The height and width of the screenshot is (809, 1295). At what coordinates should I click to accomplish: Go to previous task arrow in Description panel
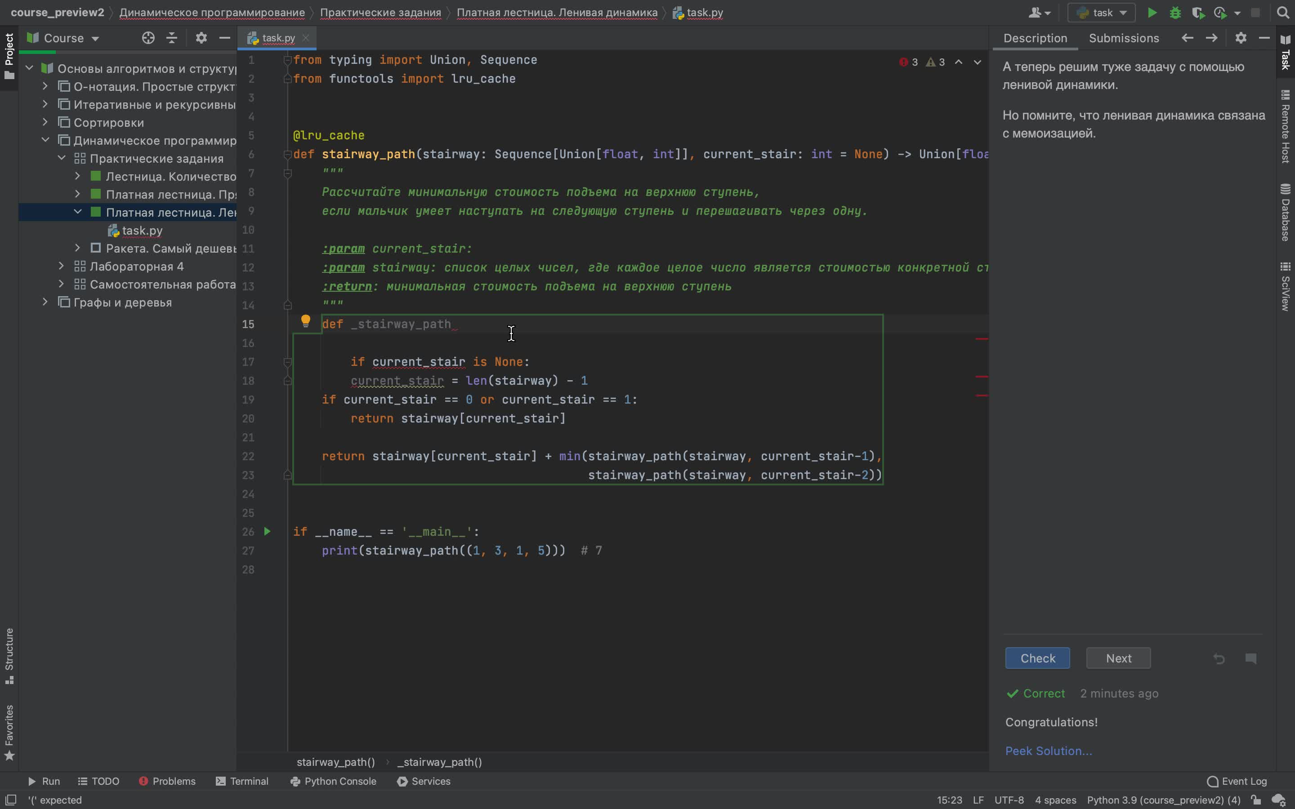1188,38
